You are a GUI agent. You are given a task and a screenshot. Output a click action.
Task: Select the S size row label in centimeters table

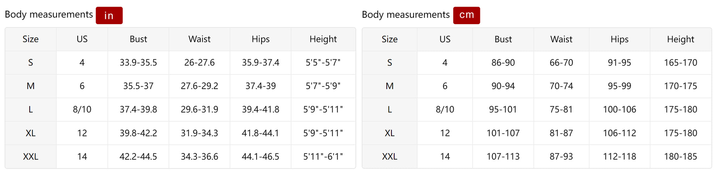click(389, 62)
